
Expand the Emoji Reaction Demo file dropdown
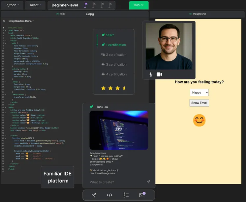(x=33, y=21)
